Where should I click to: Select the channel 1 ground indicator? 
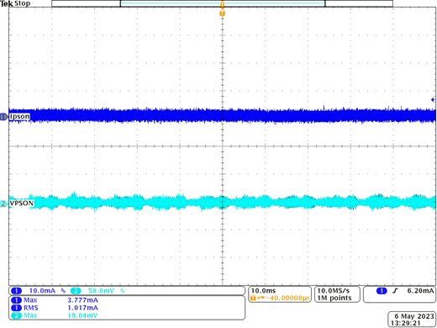(4, 117)
